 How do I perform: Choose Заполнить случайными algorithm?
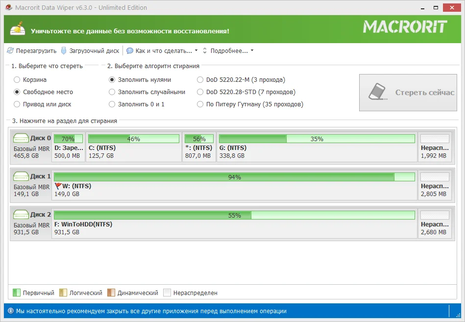click(112, 92)
